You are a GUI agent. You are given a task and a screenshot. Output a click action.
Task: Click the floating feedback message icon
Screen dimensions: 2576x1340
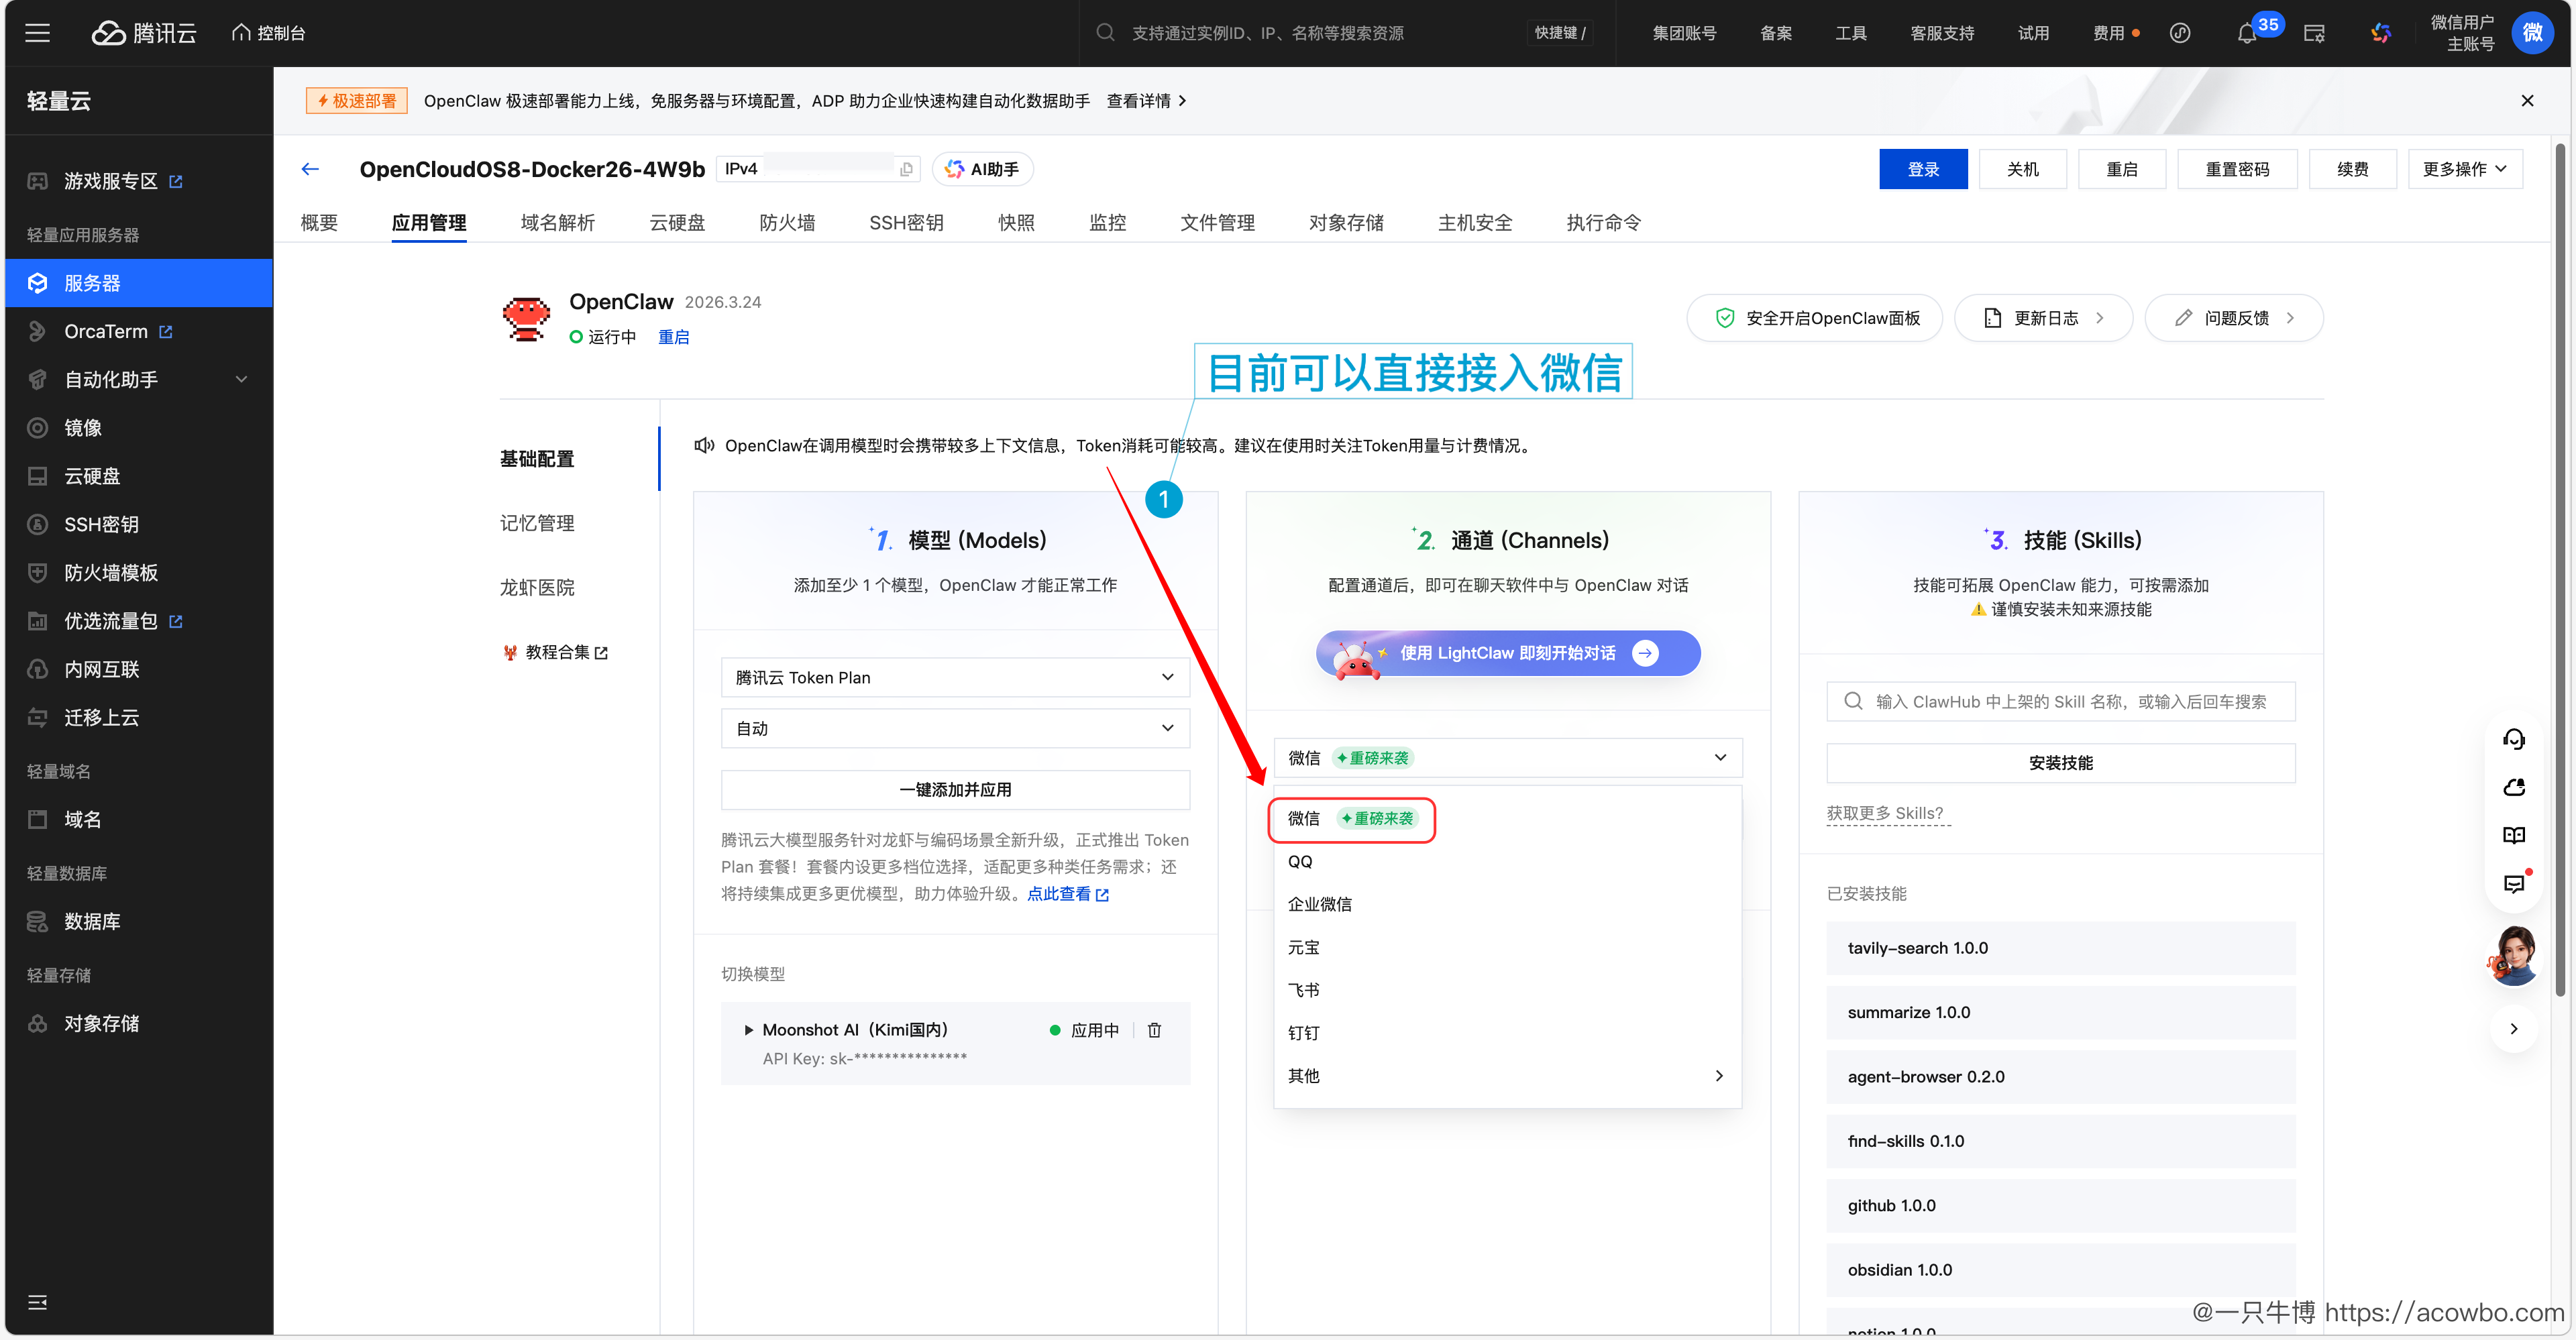2513,883
